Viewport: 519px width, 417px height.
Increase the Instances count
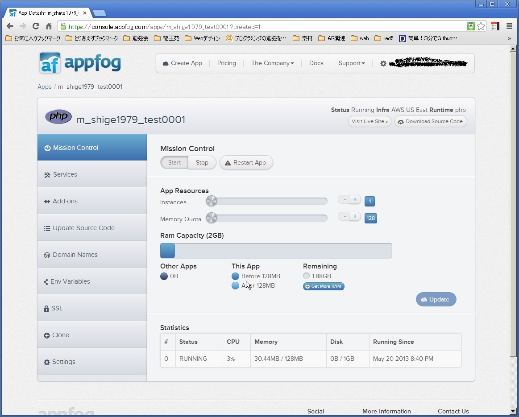click(355, 199)
